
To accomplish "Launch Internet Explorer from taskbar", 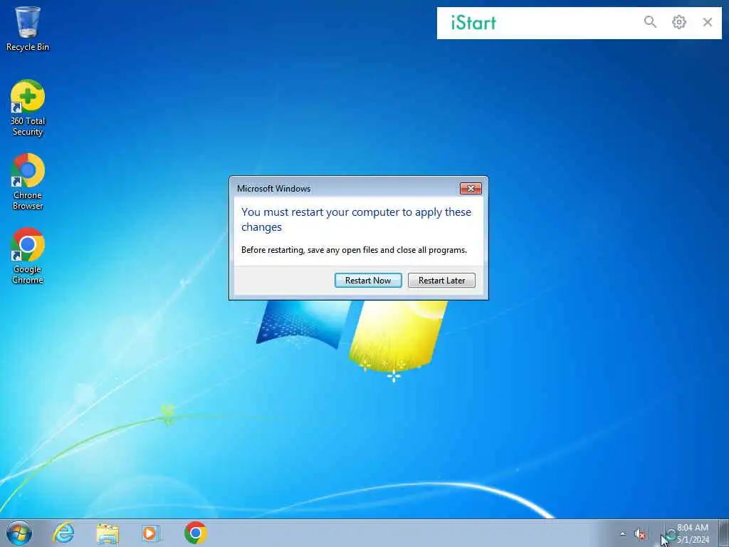I will click(63, 533).
